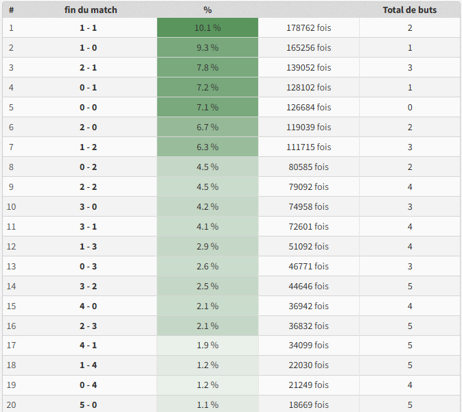Select the 0 - 0 score cell

click(x=88, y=108)
